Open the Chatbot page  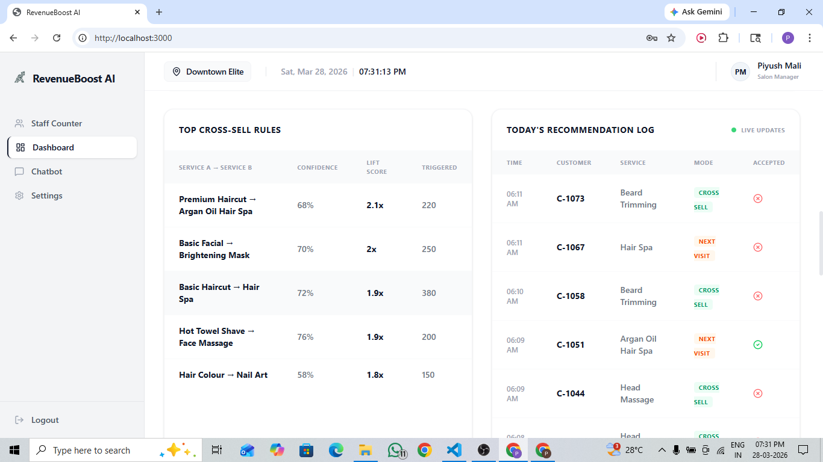click(x=72, y=171)
